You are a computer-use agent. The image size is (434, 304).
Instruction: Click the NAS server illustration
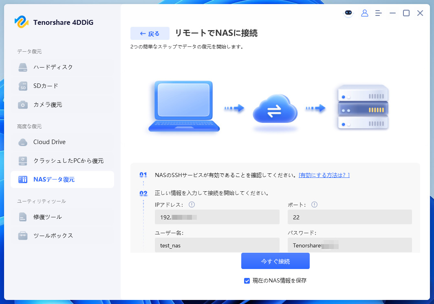pos(363,107)
